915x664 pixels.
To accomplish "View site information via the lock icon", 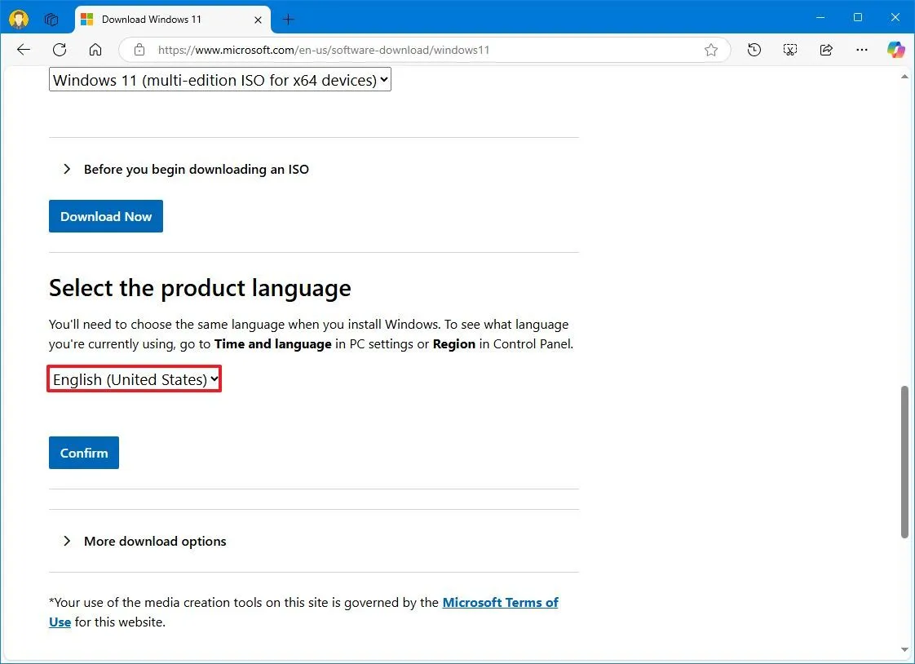I will pyautogui.click(x=139, y=50).
